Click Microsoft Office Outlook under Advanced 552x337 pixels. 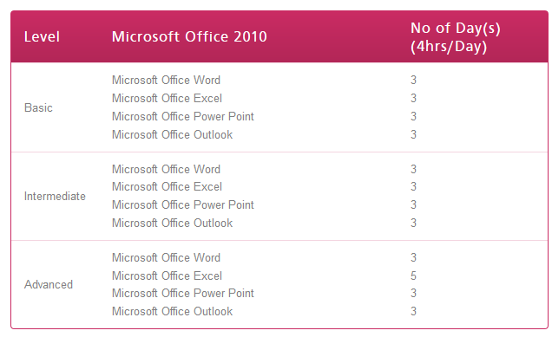(172, 311)
